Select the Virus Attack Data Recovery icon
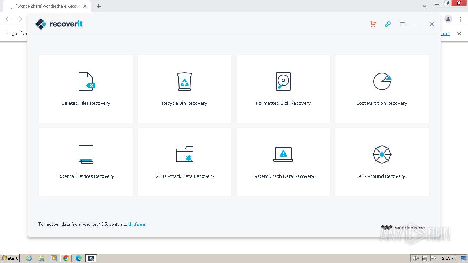468x263 pixels. click(185, 154)
